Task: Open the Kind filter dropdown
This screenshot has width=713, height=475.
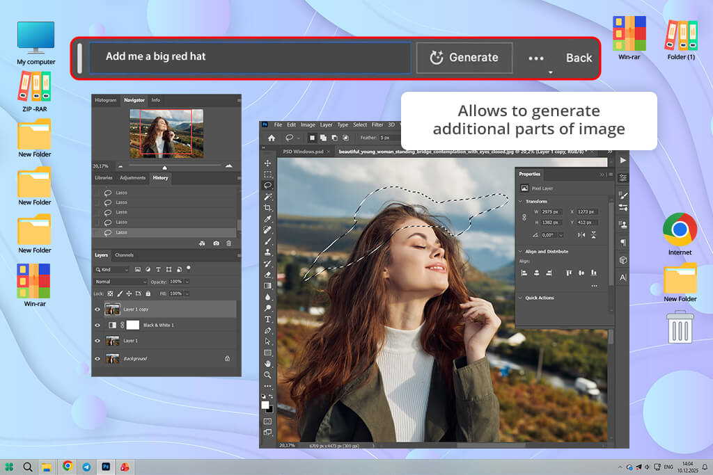Action: pos(112,269)
